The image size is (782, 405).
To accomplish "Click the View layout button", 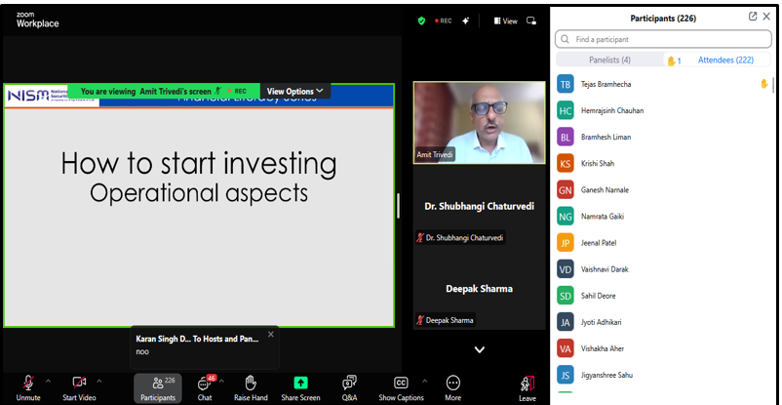I will (x=505, y=20).
